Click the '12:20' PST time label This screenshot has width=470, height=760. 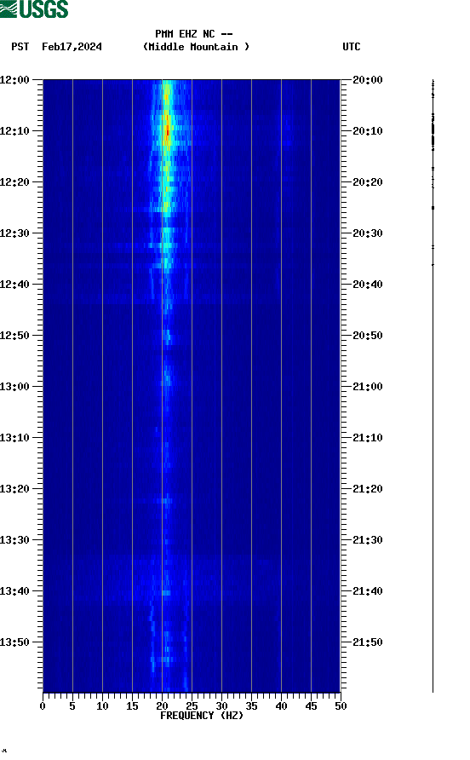tap(14, 182)
